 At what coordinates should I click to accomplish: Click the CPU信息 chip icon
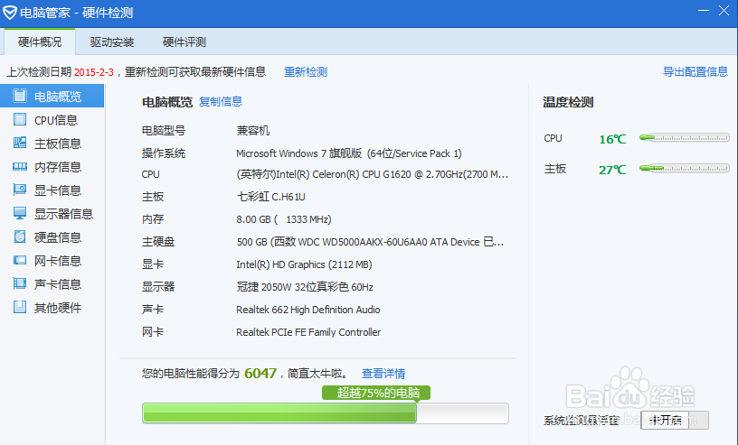click(20, 119)
